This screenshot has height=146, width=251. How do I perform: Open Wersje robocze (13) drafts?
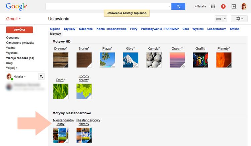[x=20, y=58]
